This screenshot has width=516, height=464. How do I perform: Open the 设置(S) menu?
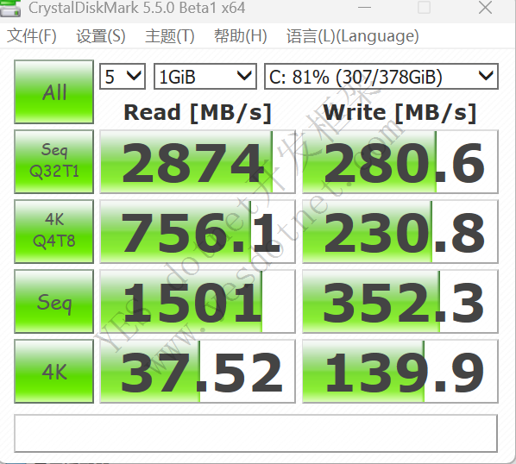point(101,36)
